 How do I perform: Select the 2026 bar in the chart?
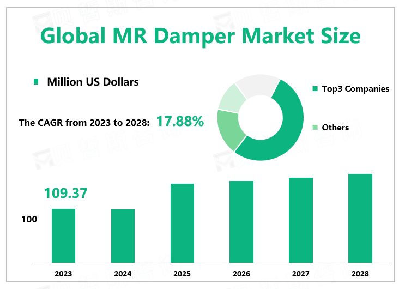tap(241, 221)
